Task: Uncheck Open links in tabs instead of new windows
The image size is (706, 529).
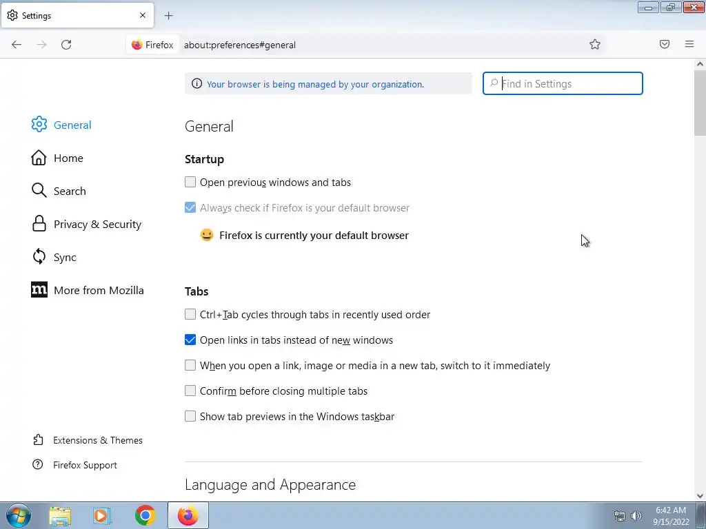Action: tap(190, 340)
